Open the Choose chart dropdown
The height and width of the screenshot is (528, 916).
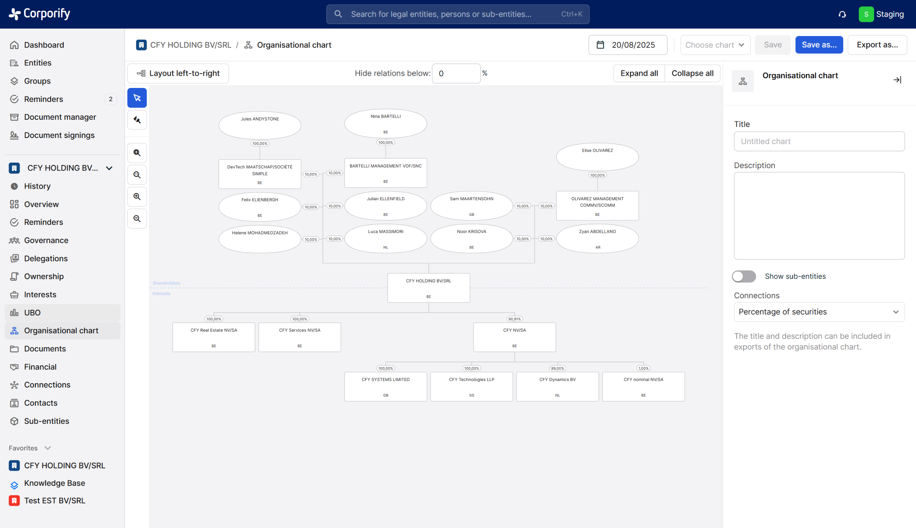(x=715, y=45)
